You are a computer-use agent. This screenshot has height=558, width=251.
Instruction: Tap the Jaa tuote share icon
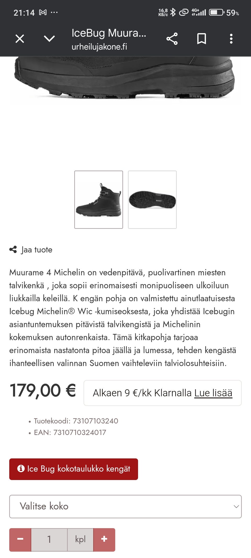point(13,250)
